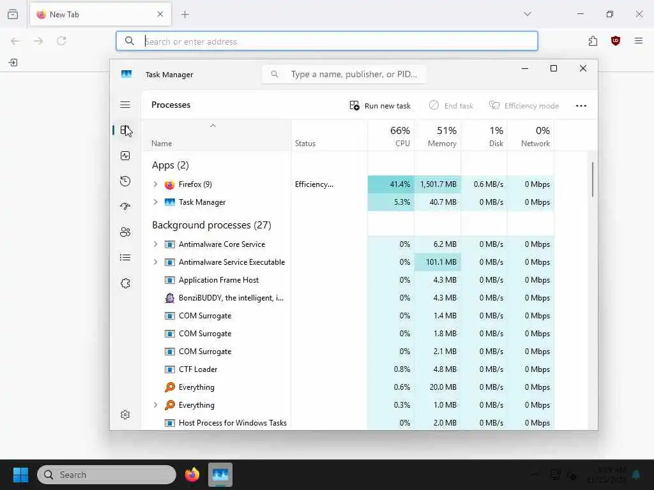This screenshot has height=490, width=654.
Task: Click the Firefox address bar
Action: (327, 41)
